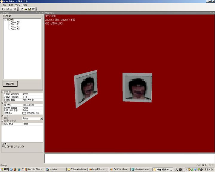Select WALL # 1 in the tree
This screenshot has height=172, width=215.
tap(15, 24)
